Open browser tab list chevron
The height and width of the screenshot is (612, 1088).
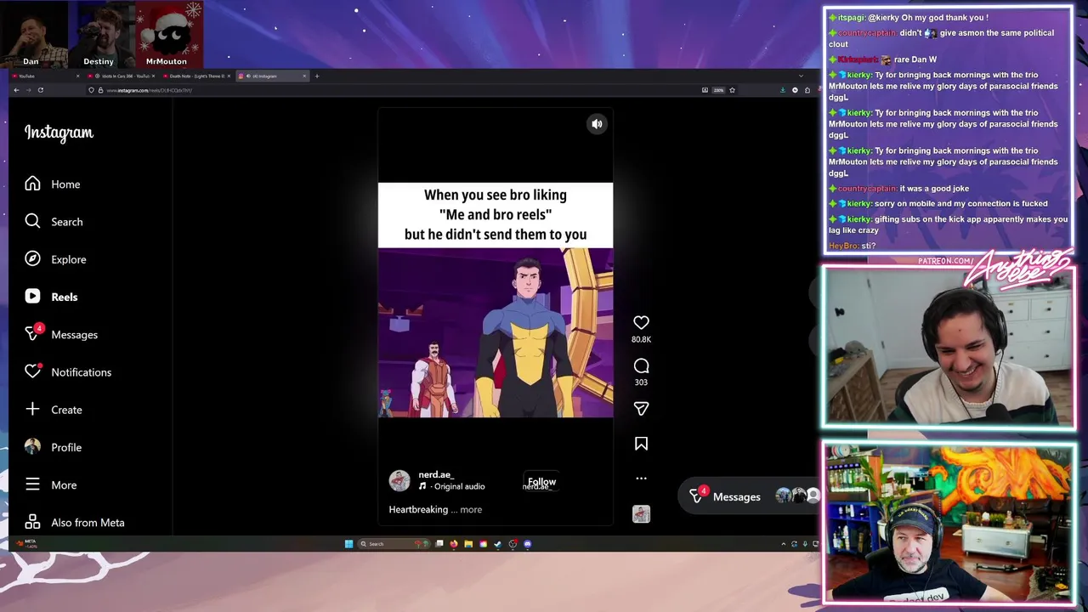point(801,76)
